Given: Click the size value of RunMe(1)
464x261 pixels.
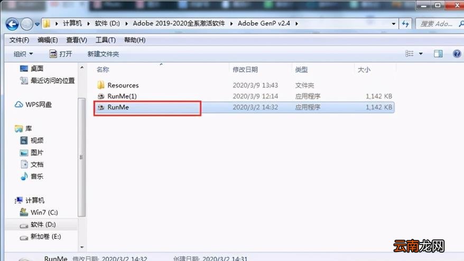Looking at the screenshot, I should click(x=379, y=96).
